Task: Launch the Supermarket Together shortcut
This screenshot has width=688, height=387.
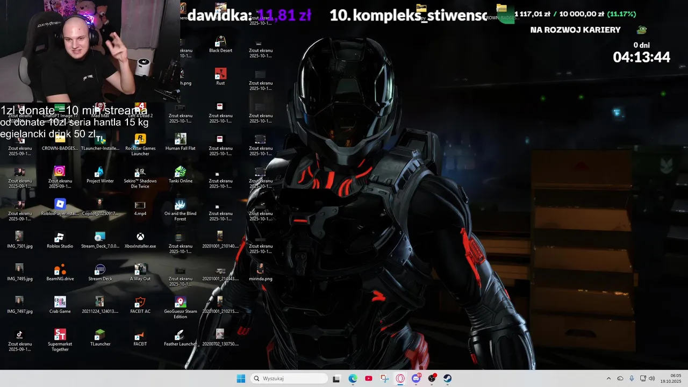Action: [60, 341]
